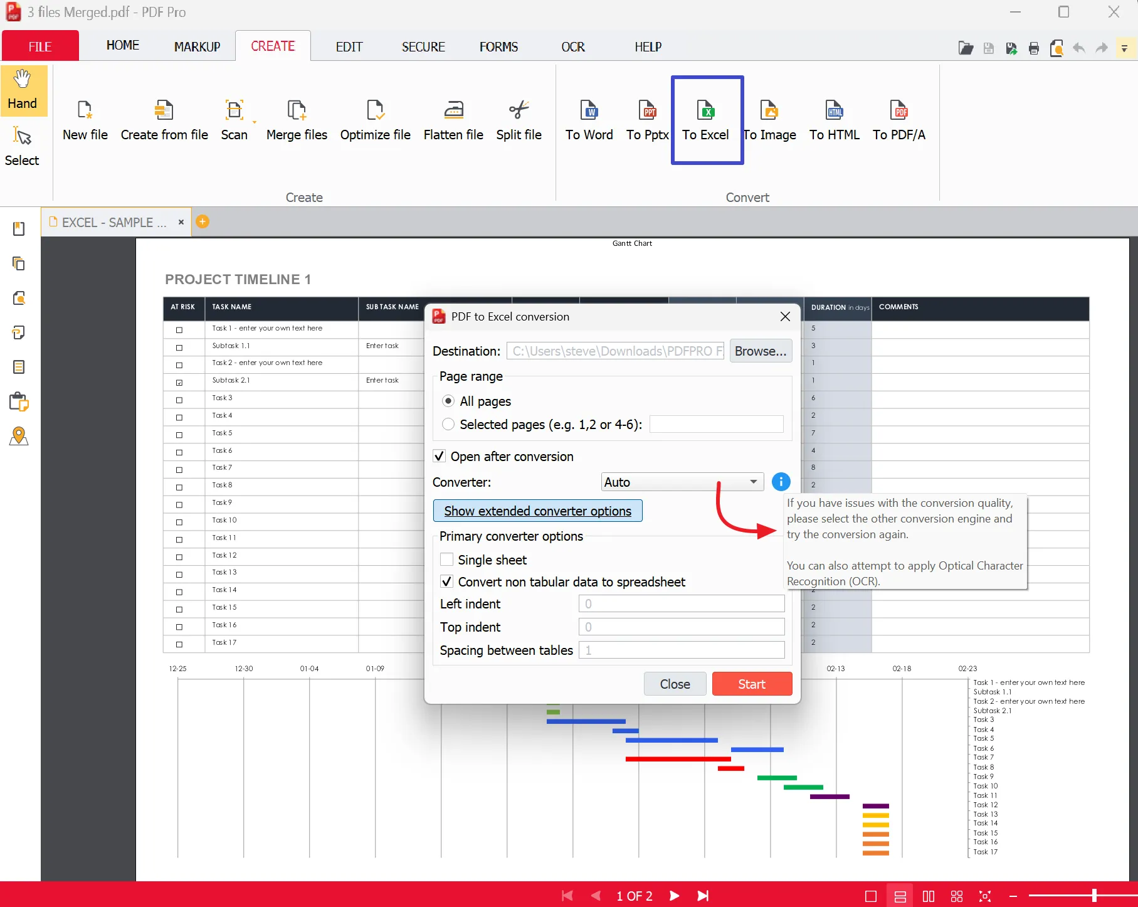Image resolution: width=1138 pixels, height=907 pixels.
Task: Click Show extended converter options link
Action: (537, 511)
